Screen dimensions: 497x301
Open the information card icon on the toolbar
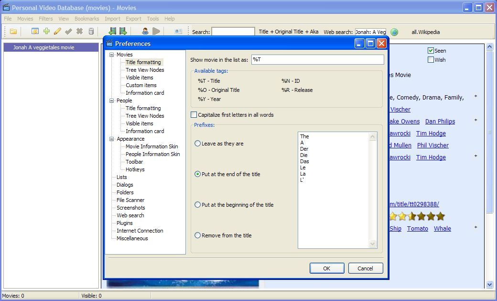click(178, 32)
